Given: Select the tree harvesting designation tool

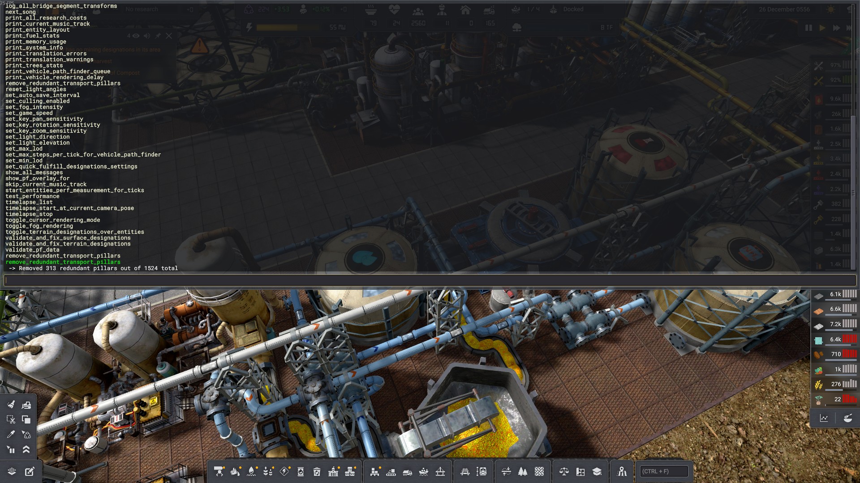Looking at the screenshot, I should [x=523, y=471].
